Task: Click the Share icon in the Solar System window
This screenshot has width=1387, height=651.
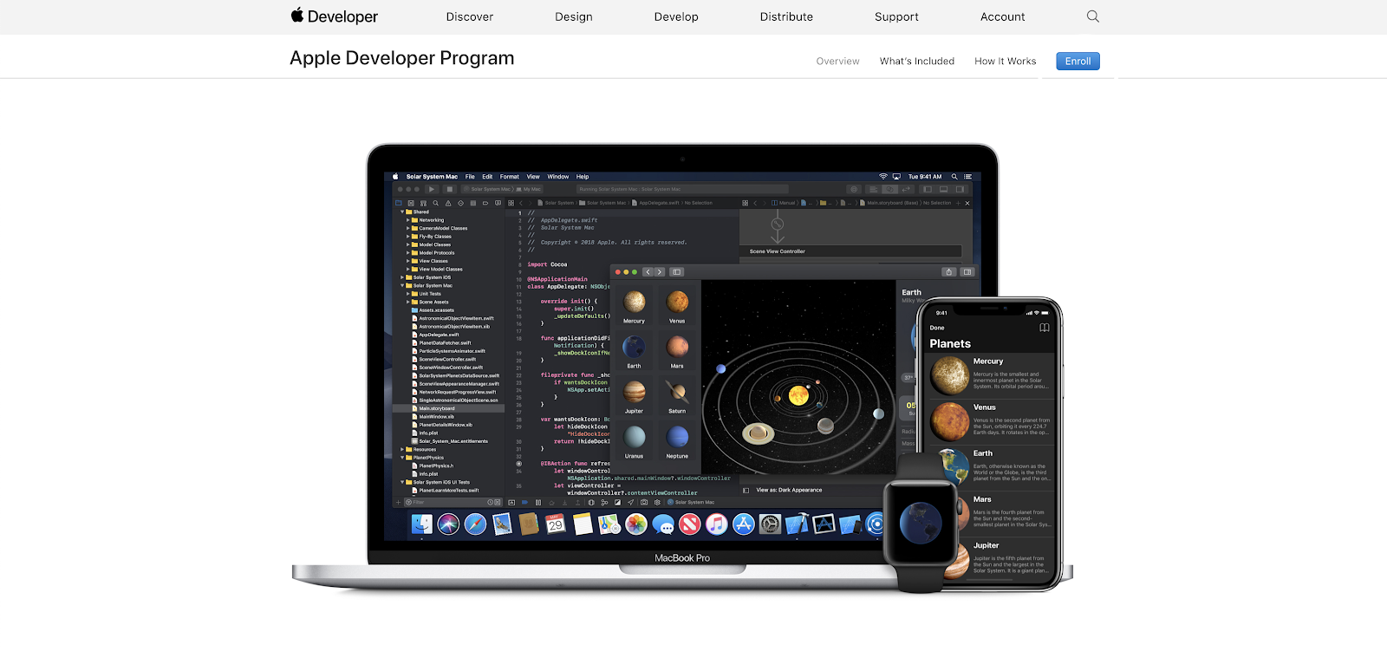Action: 949,271
